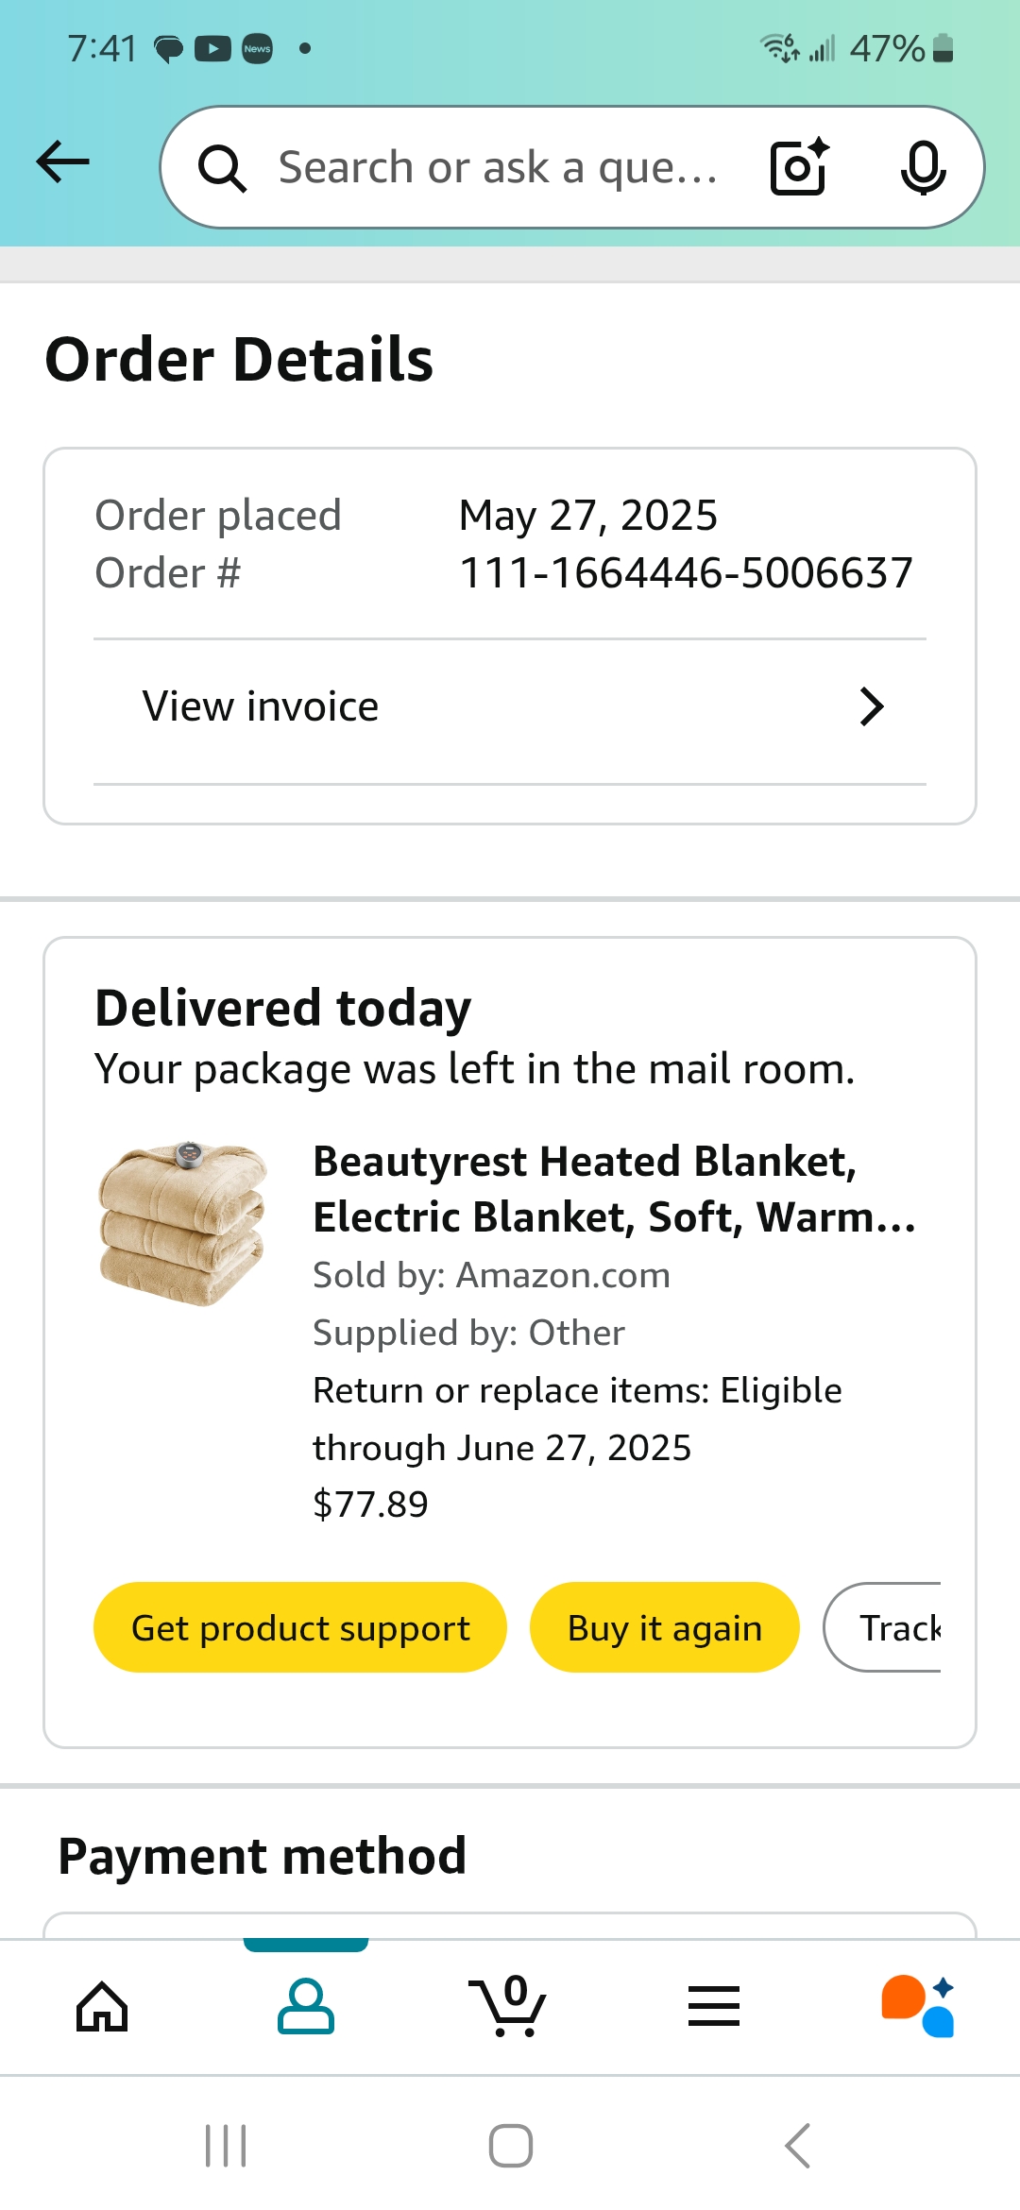Click Get product support button

pos(300,1627)
